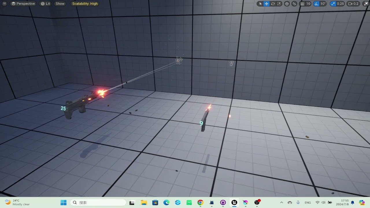Toggle surface snapping icon
The height and width of the screenshot is (208, 370).
tap(294, 4)
